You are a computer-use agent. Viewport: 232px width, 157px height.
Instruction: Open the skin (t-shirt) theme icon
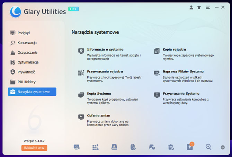click(199, 7)
